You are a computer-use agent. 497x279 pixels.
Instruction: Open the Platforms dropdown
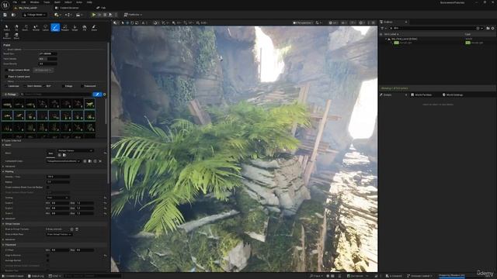(133, 15)
